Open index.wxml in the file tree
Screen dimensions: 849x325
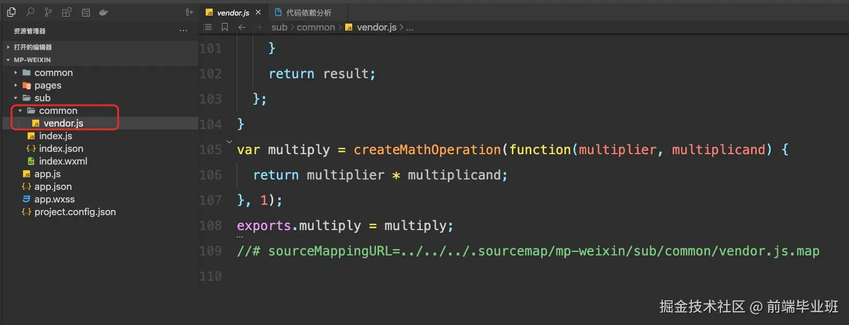point(99,161)
